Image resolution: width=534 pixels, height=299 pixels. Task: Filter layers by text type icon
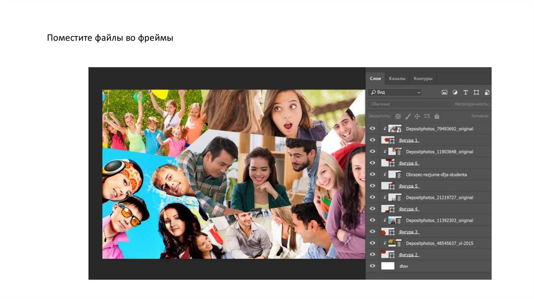point(466,93)
